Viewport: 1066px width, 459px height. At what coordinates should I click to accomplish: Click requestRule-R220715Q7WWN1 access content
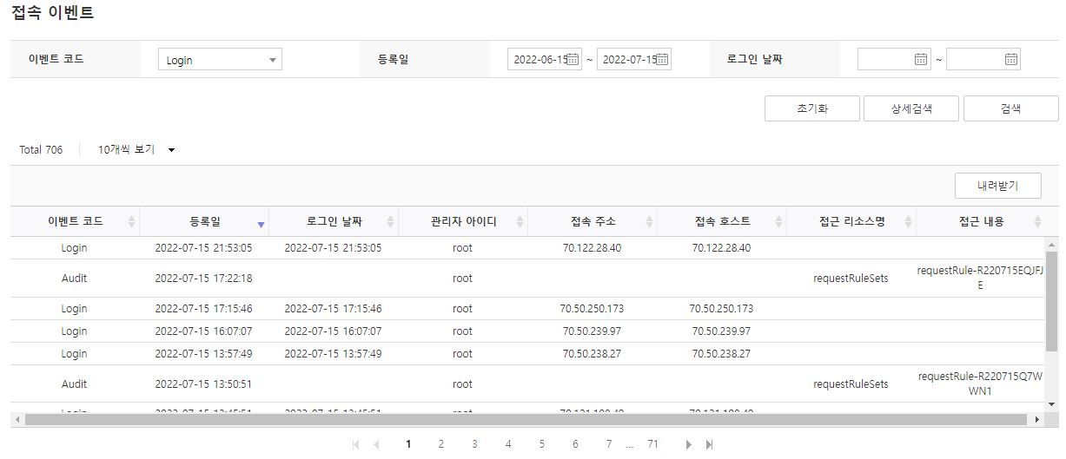tap(981, 384)
